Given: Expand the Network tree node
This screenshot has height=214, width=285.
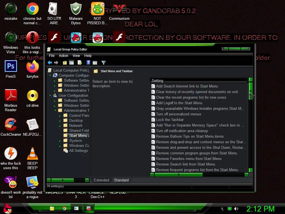Looking at the screenshot, I should coord(60,126).
